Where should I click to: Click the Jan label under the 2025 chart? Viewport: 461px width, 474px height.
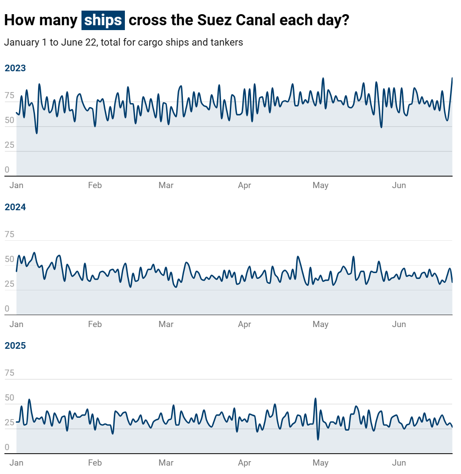(x=16, y=463)
